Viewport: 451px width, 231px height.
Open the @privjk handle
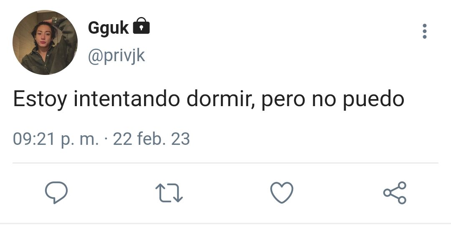coord(117,56)
